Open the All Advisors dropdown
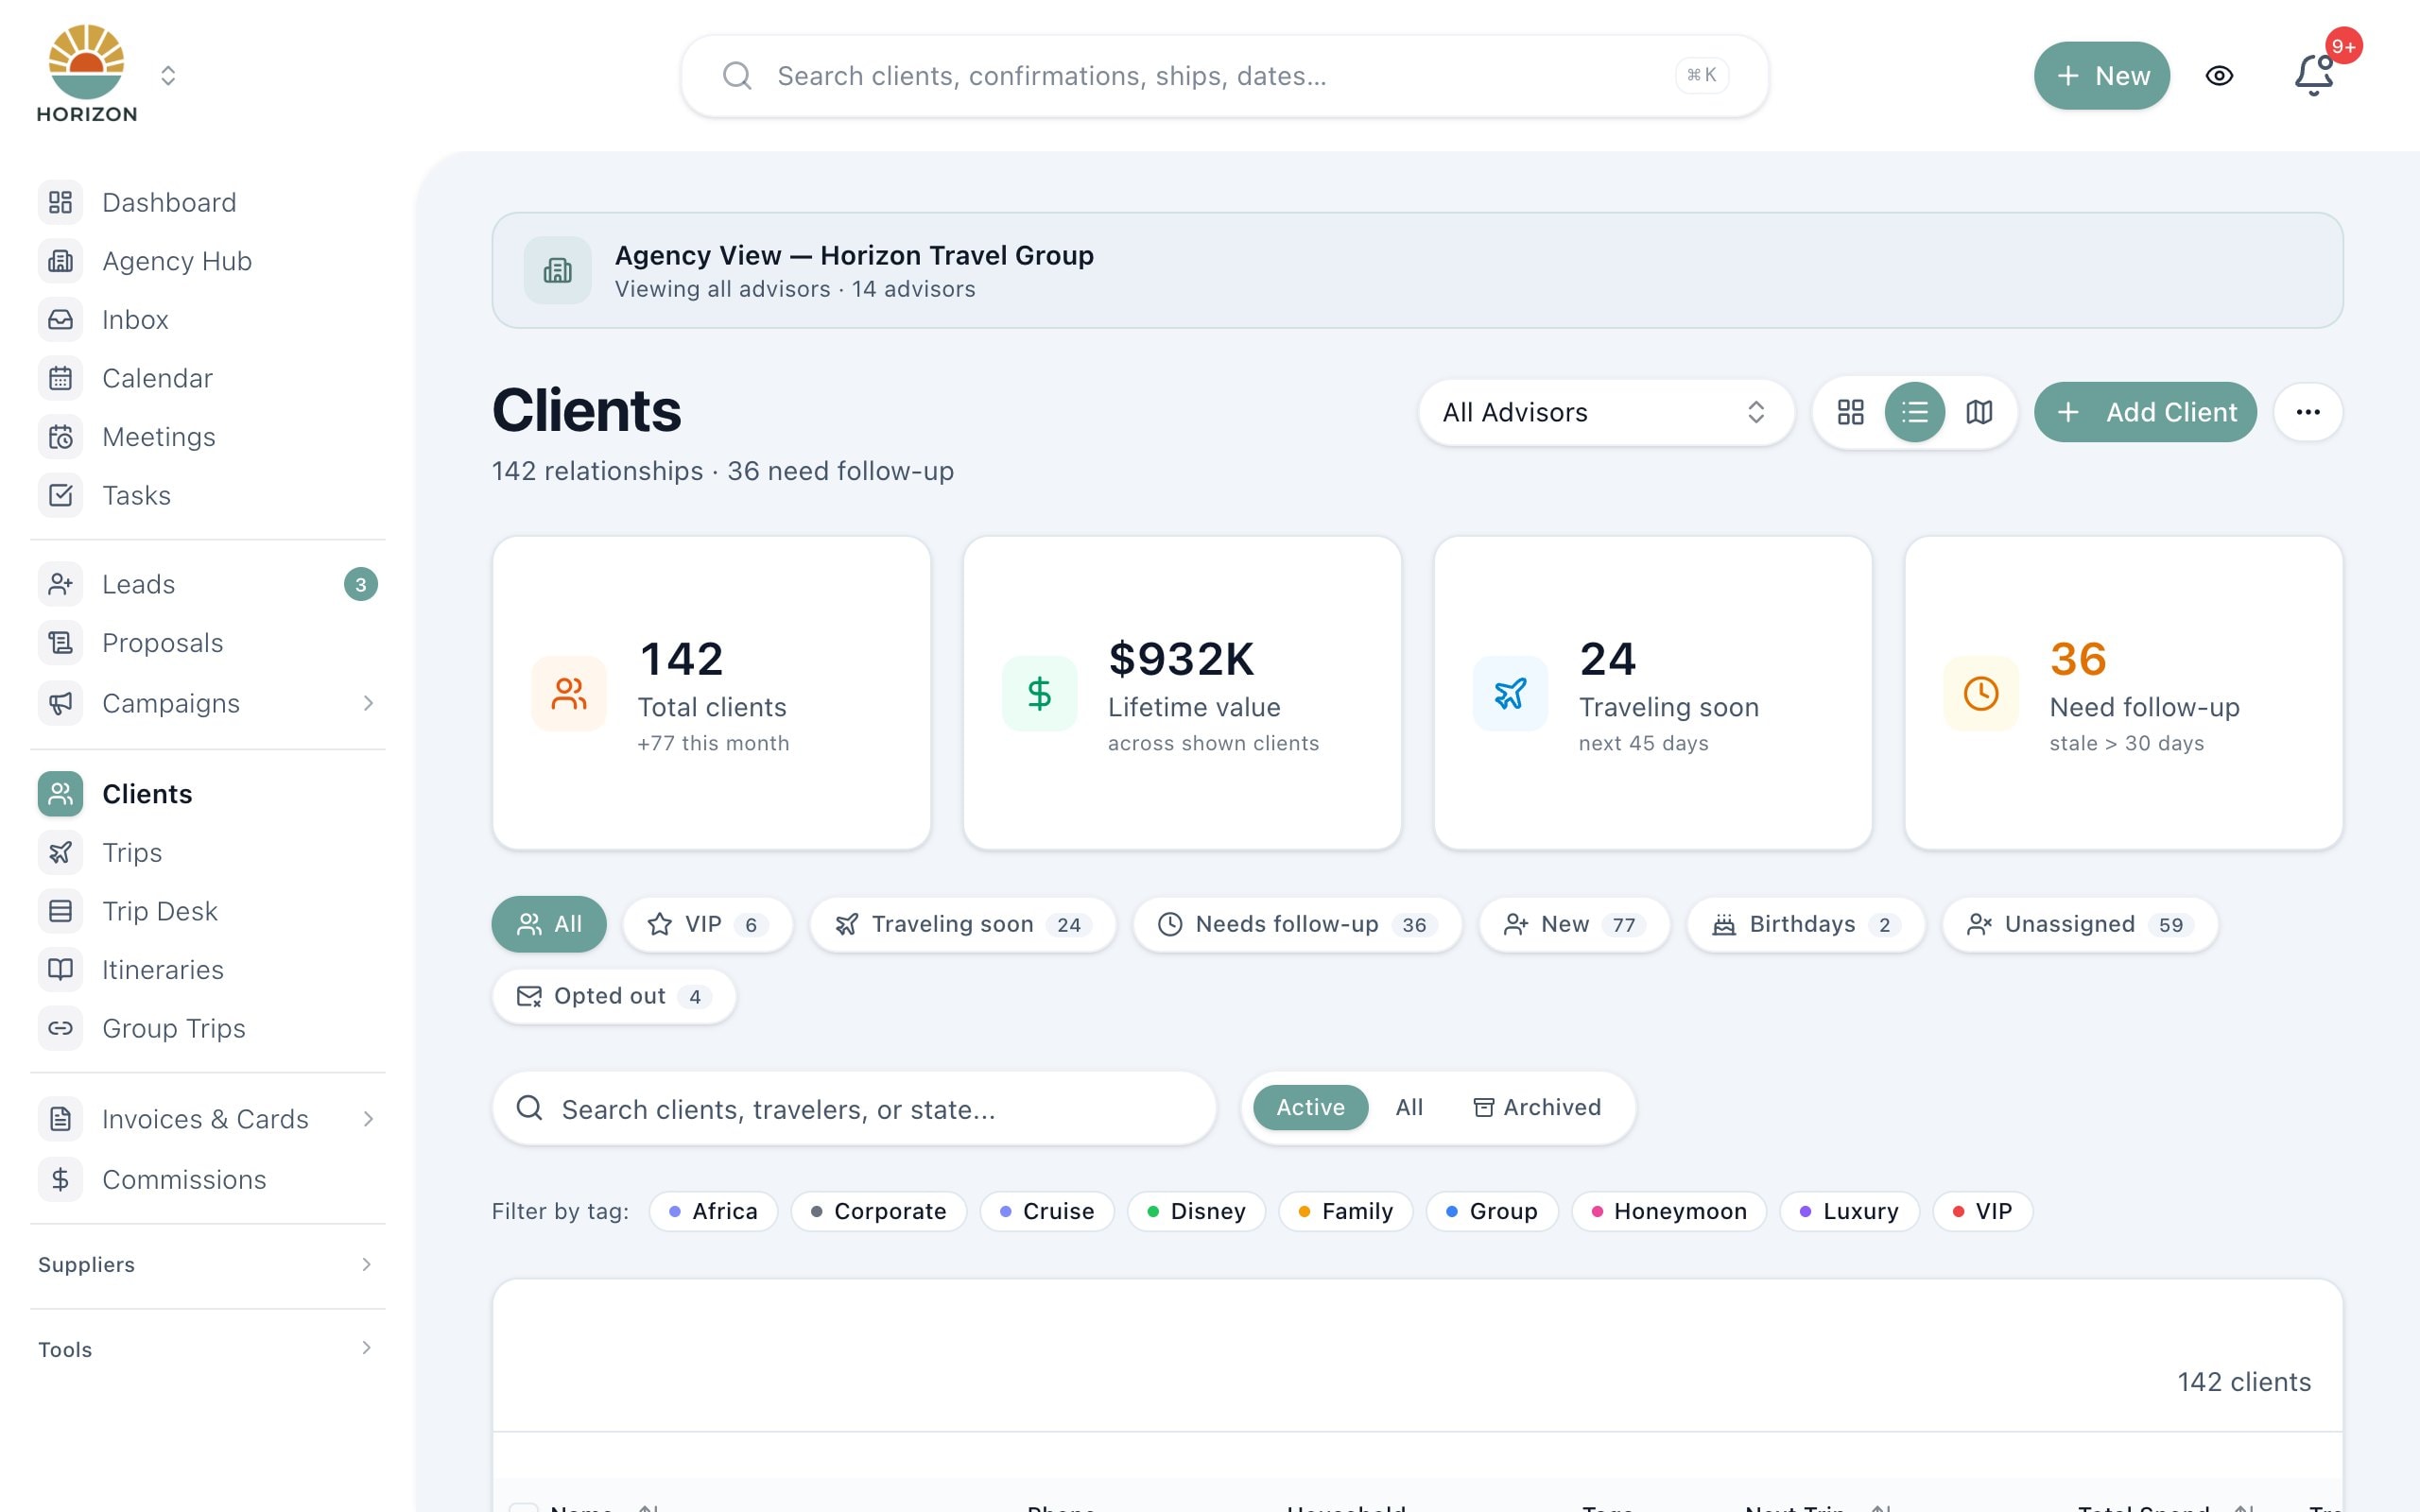 [x=1605, y=412]
